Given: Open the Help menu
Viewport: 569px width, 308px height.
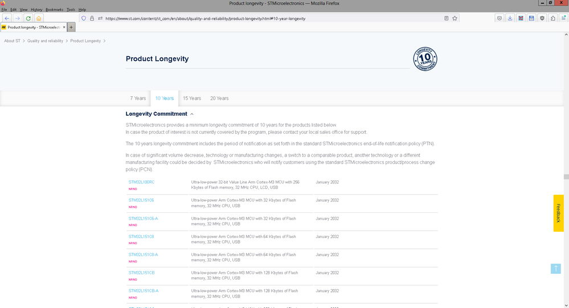Looking at the screenshot, I should (83, 10).
